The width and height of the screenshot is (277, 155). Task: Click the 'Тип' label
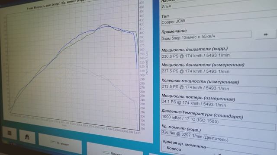tap(165, 16)
